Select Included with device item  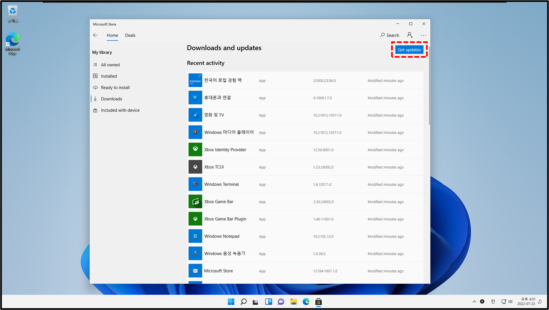120,110
